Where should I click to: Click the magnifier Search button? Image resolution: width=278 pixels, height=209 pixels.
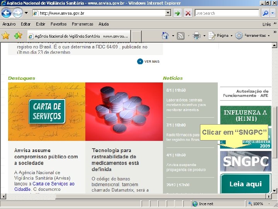click(x=265, y=13)
